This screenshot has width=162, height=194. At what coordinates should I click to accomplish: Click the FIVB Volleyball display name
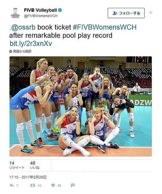[40, 10]
